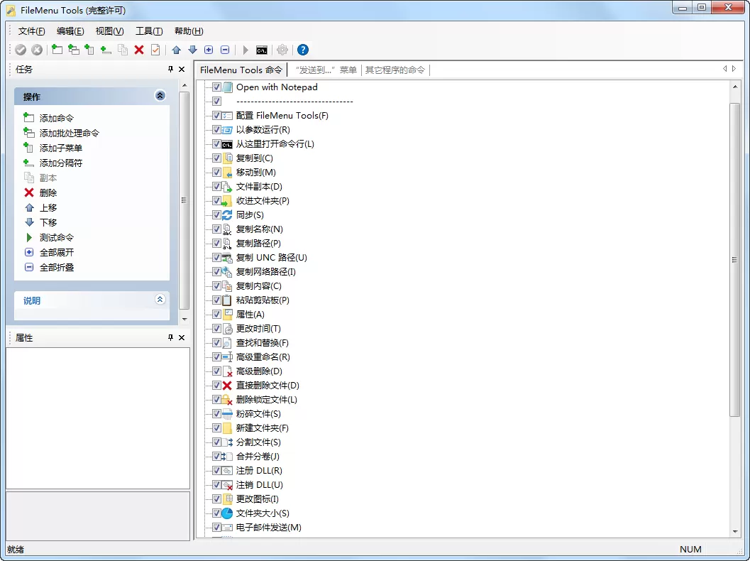Click the red delete X toolbar icon
750x561 pixels.
pos(140,50)
